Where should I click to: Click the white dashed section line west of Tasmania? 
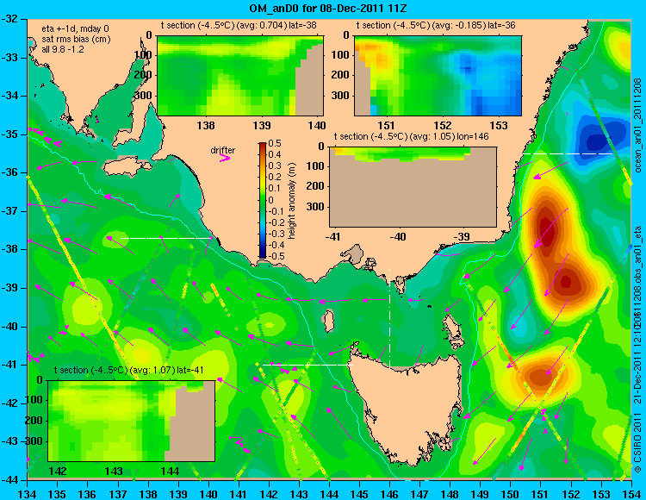click(x=307, y=365)
